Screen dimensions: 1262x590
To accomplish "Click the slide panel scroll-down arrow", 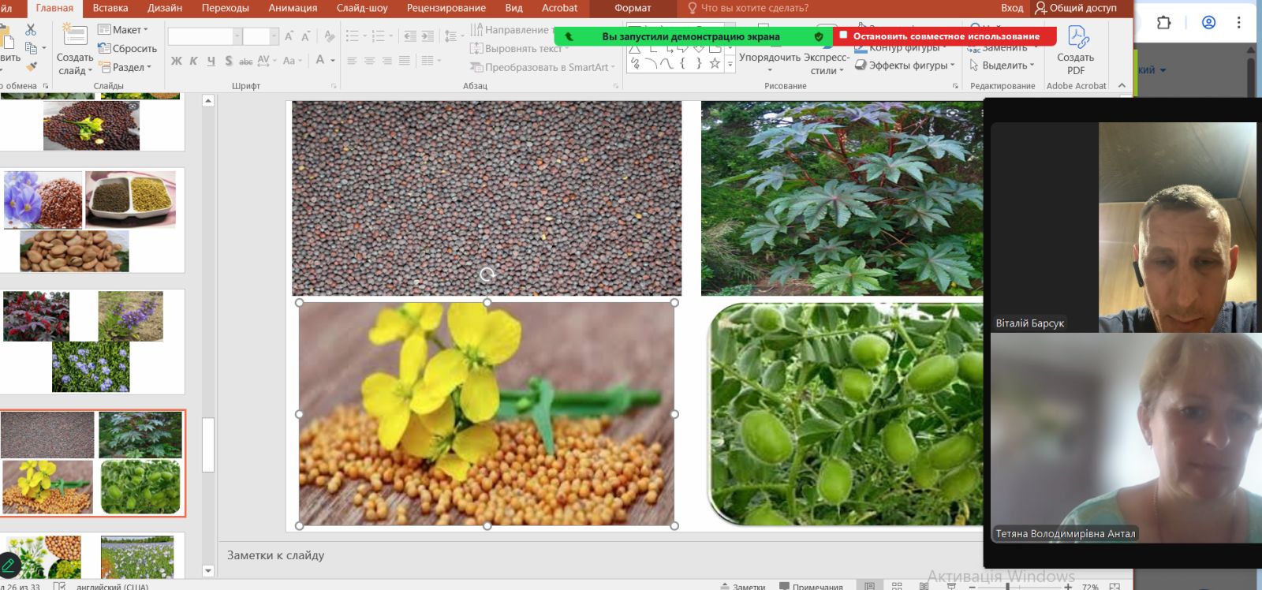I will pyautogui.click(x=208, y=571).
